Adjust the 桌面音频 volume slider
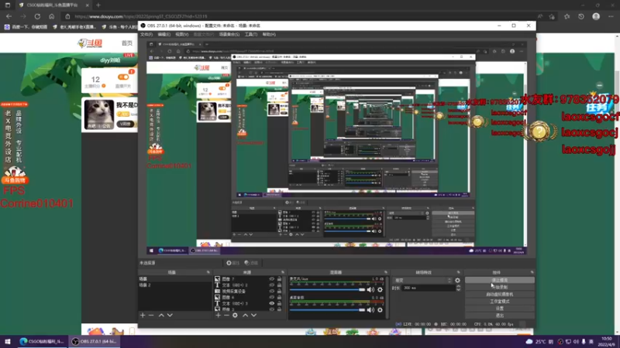620x348 pixels. pyautogui.click(x=327, y=310)
